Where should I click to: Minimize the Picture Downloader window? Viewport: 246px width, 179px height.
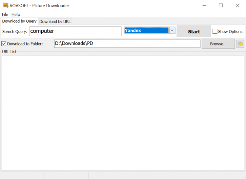pyautogui.click(x=204, y=6)
